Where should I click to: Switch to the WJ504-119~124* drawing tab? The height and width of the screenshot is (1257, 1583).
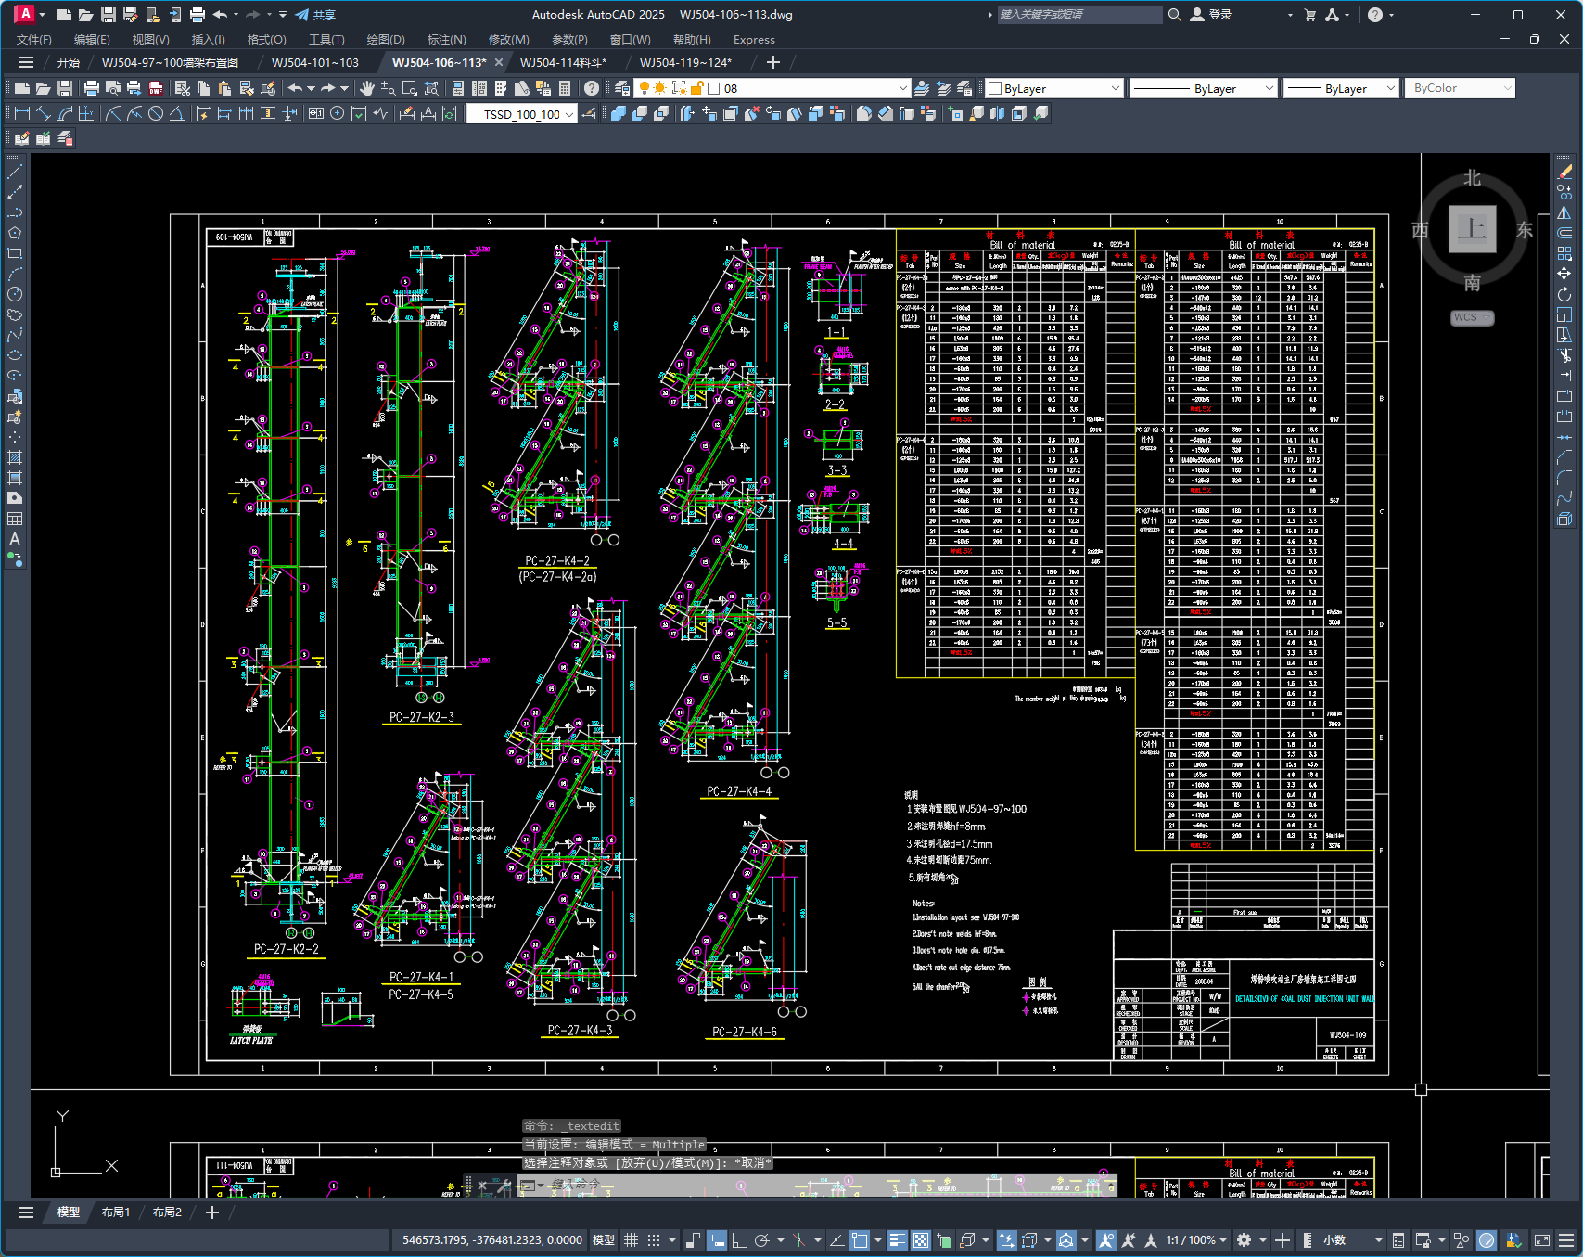click(x=685, y=62)
